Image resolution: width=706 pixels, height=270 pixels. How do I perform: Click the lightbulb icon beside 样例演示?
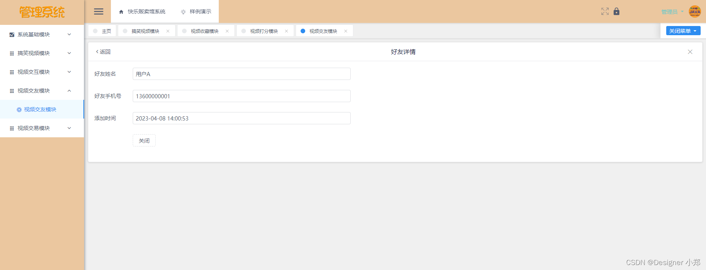point(183,12)
